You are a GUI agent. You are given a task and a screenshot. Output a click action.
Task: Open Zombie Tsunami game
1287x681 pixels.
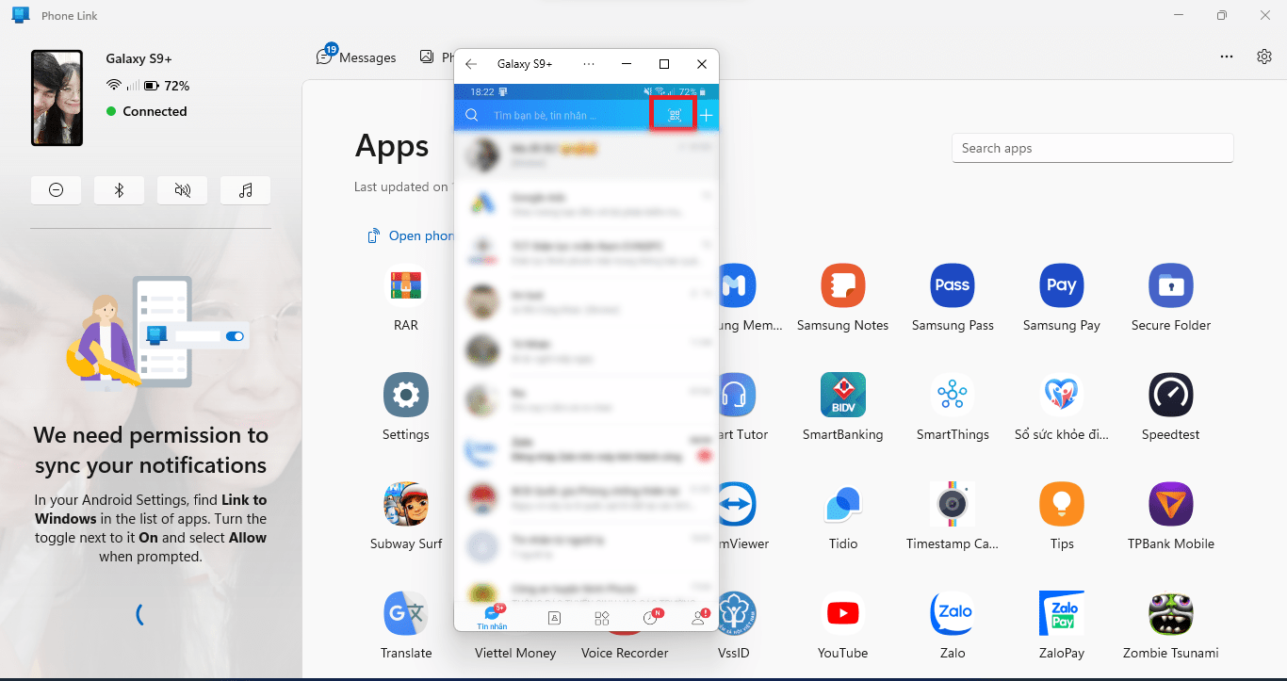pyautogui.click(x=1171, y=613)
